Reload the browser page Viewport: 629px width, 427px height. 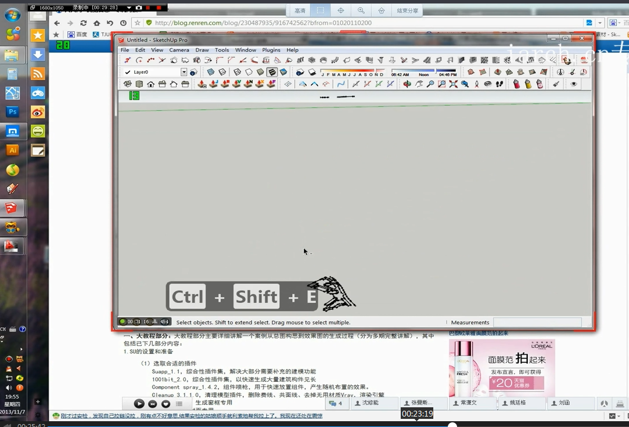[84, 23]
